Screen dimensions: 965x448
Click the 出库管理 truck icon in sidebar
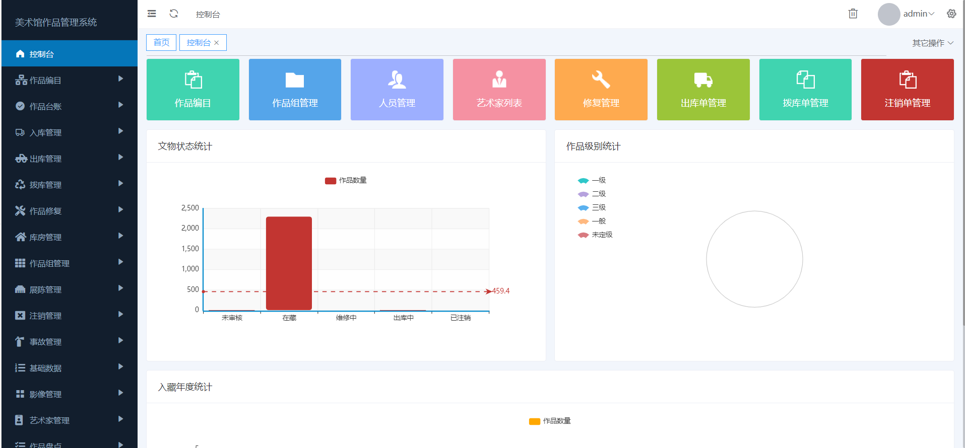point(21,159)
